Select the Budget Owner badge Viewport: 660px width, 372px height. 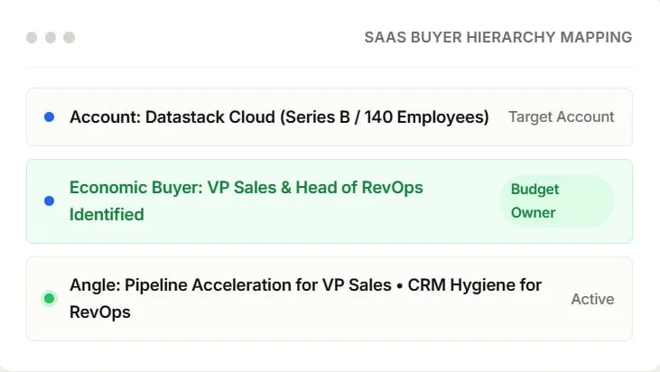(556, 201)
